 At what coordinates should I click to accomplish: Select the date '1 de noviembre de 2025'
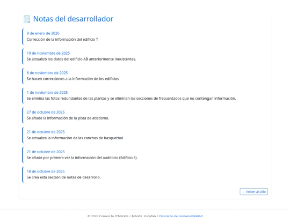(47, 92)
